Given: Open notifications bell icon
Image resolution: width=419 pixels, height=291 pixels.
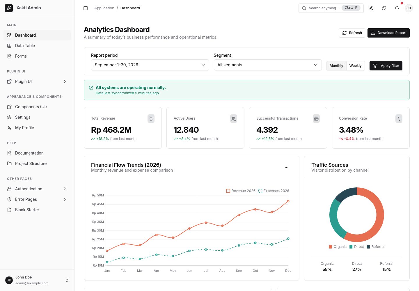Looking at the screenshot, I should [x=397, y=8].
